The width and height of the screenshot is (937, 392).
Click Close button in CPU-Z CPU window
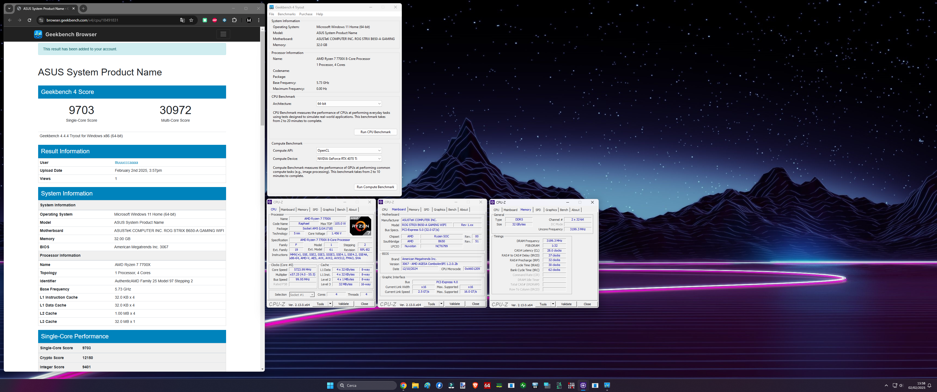364,304
